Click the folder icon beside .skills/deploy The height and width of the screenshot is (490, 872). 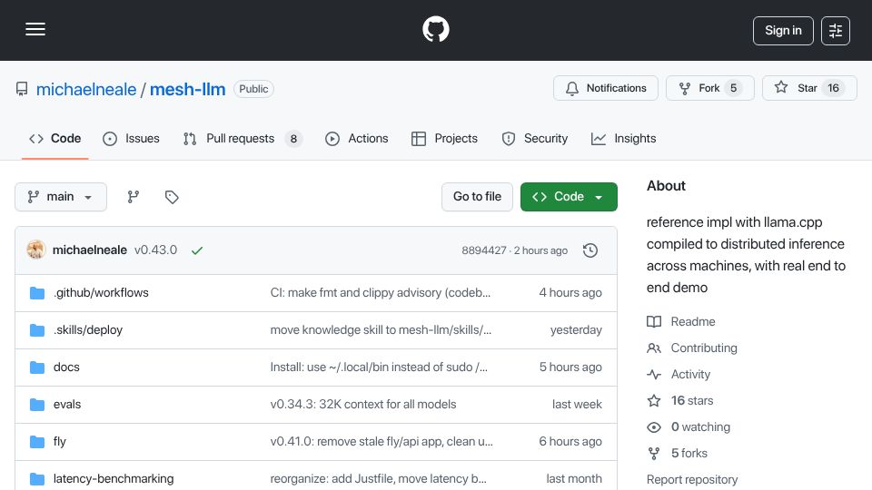[37, 330]
